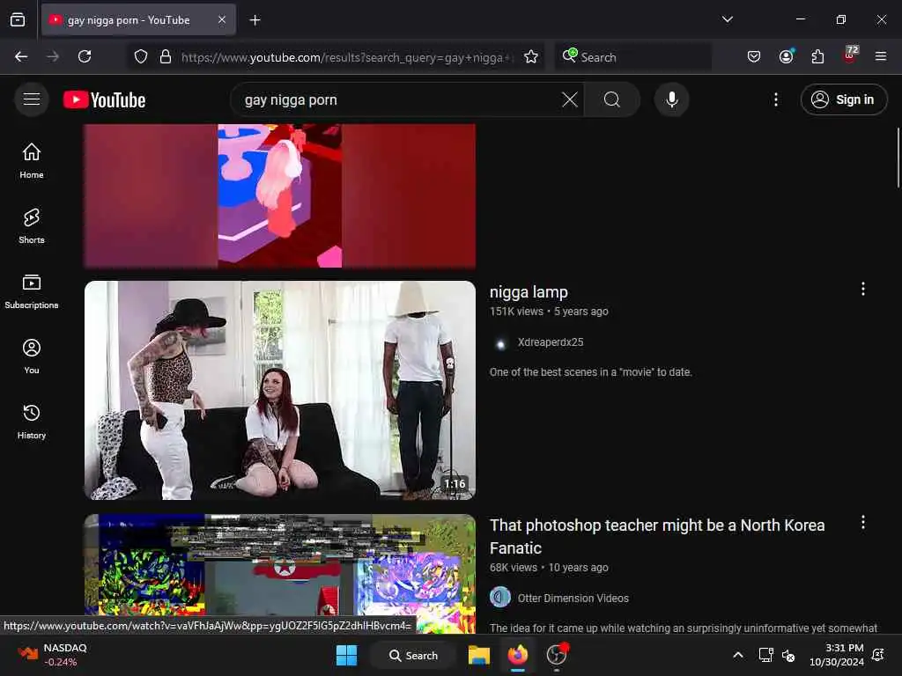Open the Windows Start menu
This screenshot has width=902, height=676.
(346, 655)
